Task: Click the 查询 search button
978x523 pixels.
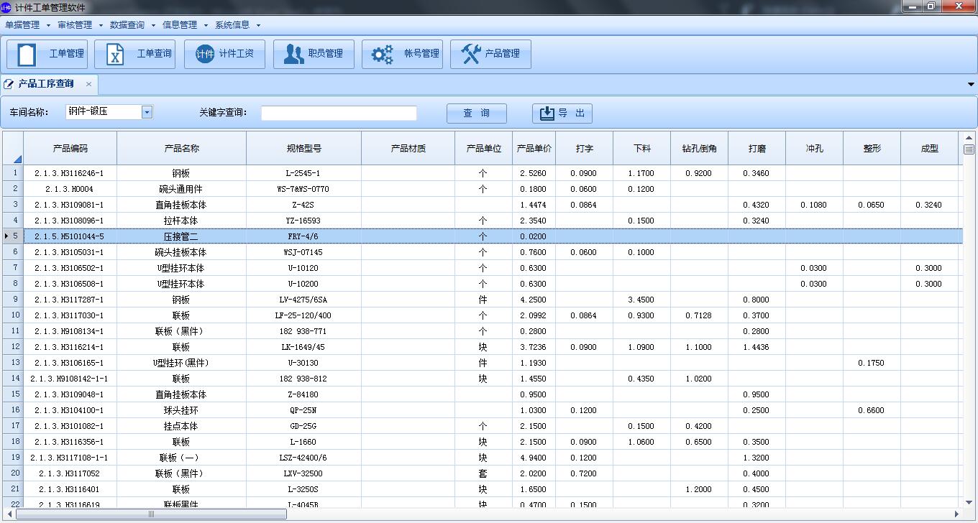Action: pyautogui.click(x=476, y=114)
